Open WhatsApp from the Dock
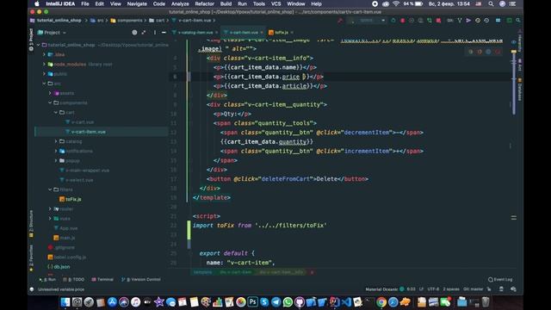This screenshot has height=310, width=551. (288, 302)
